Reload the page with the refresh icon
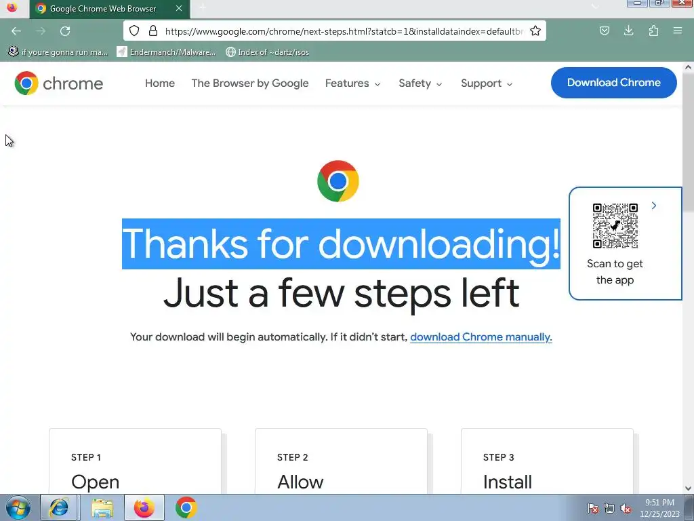Screen dimensions: 694x521 tap(65, 31)
